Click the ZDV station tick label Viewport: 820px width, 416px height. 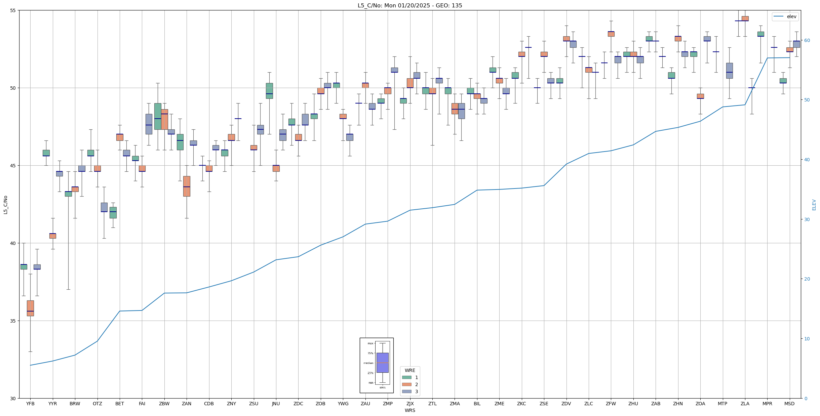point(566,404)
